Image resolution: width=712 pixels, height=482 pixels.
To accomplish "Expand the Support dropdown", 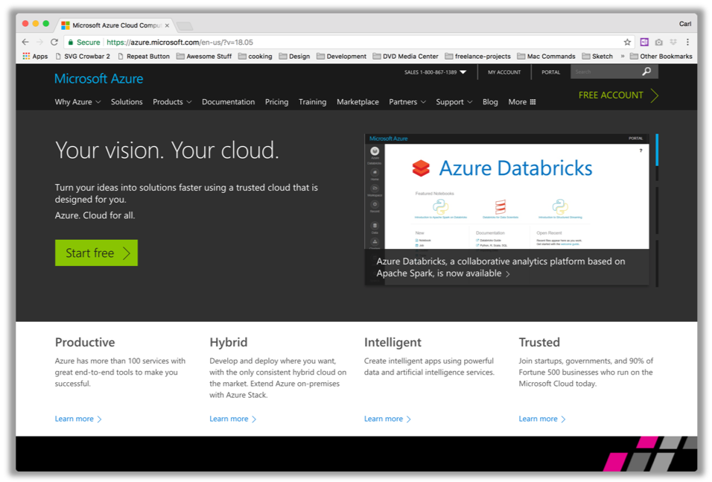I will (454, 102).
